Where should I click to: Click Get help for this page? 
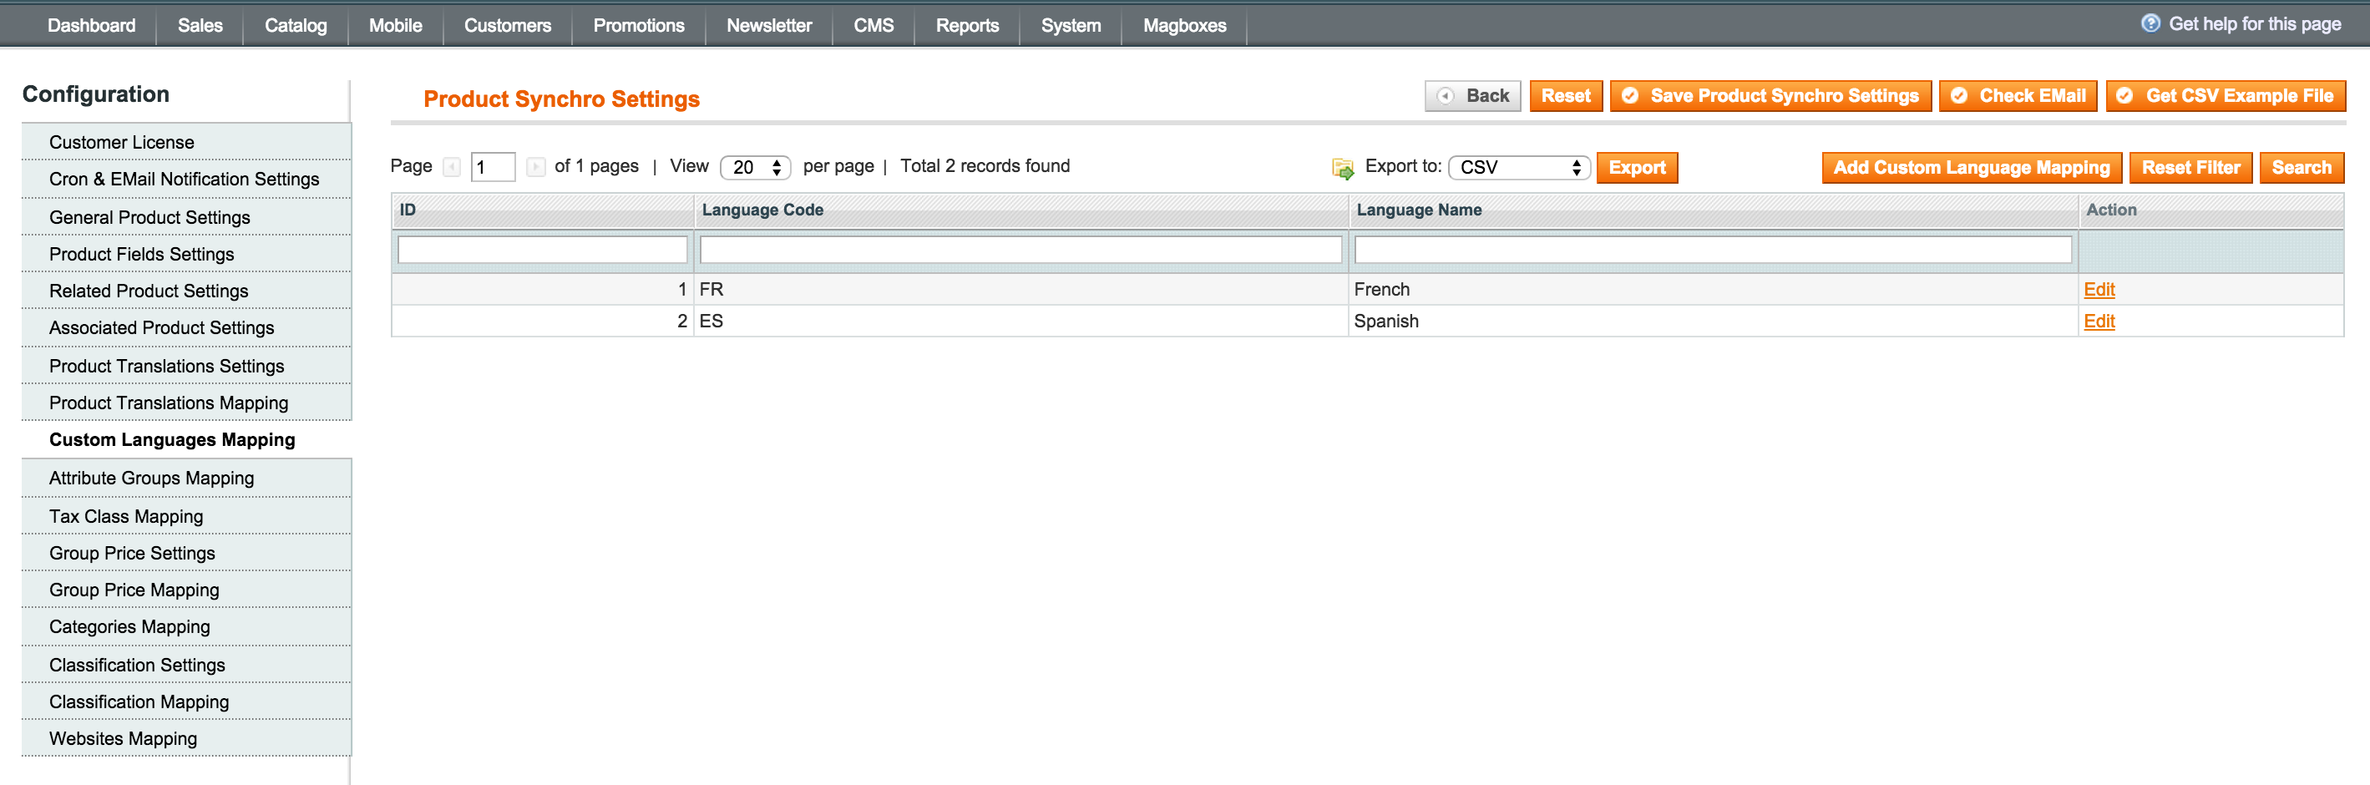pos(2254,24)
